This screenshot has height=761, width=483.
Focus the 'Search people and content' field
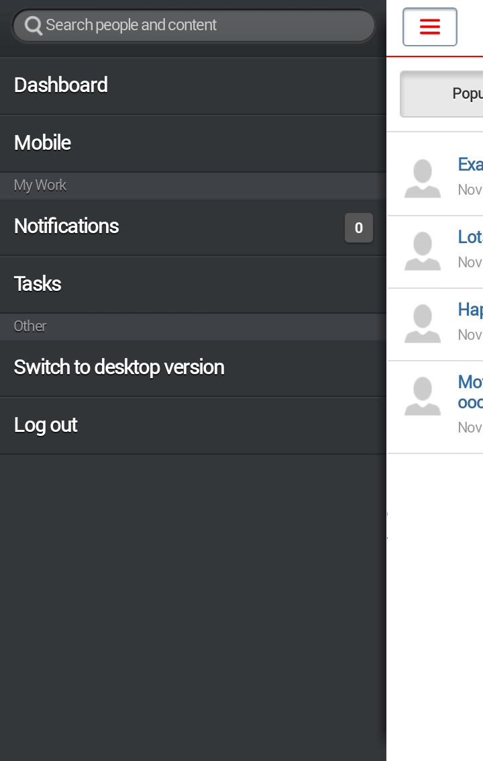[x=201, y=26]
